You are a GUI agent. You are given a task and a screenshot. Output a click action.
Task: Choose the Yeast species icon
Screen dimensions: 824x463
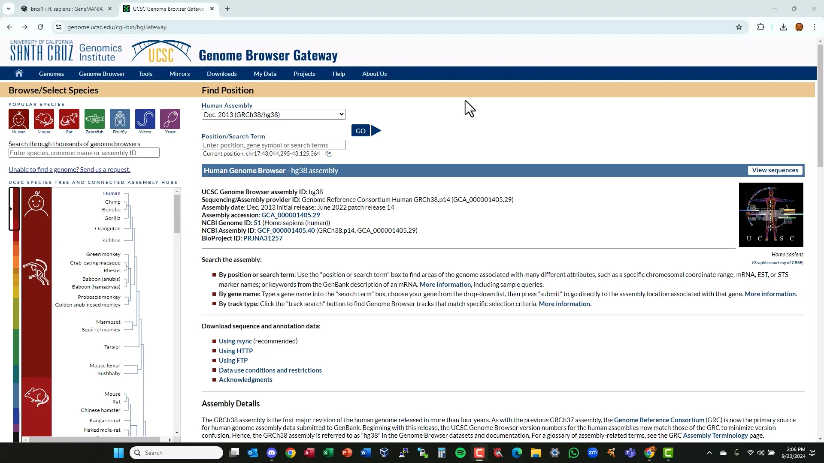click(x=170, y=119)
